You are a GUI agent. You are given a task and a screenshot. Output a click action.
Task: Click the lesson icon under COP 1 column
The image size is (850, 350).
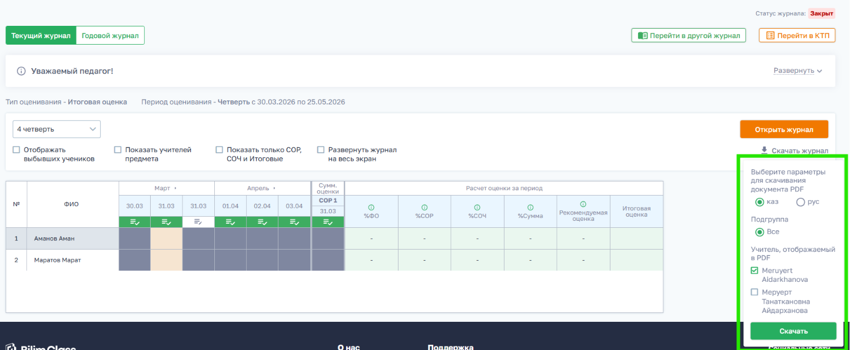328,222
